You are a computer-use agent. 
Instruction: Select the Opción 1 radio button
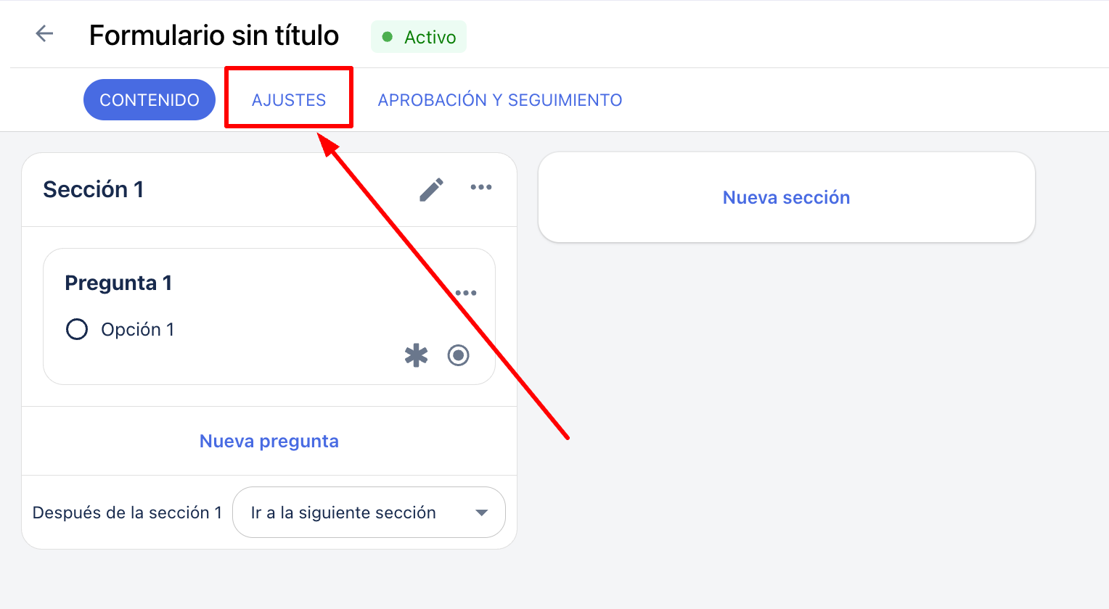point(77,329)
